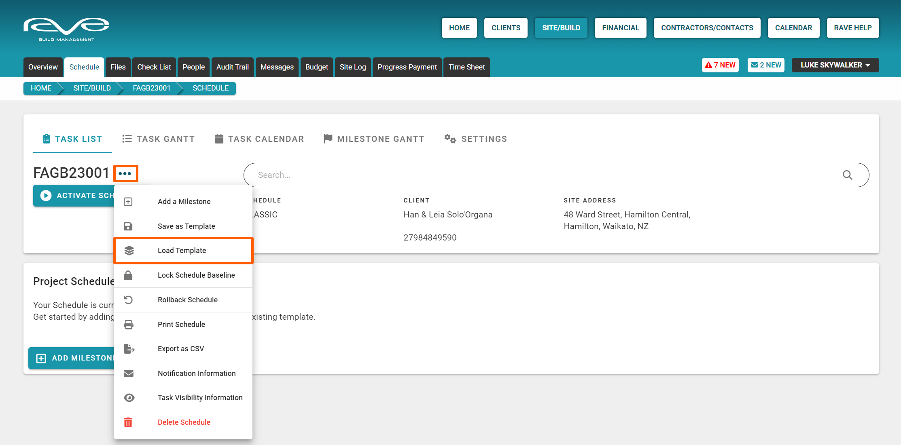Click the Export as CSV icon
This screenshot has width=901, height=445.
click(x=129, y=349)
